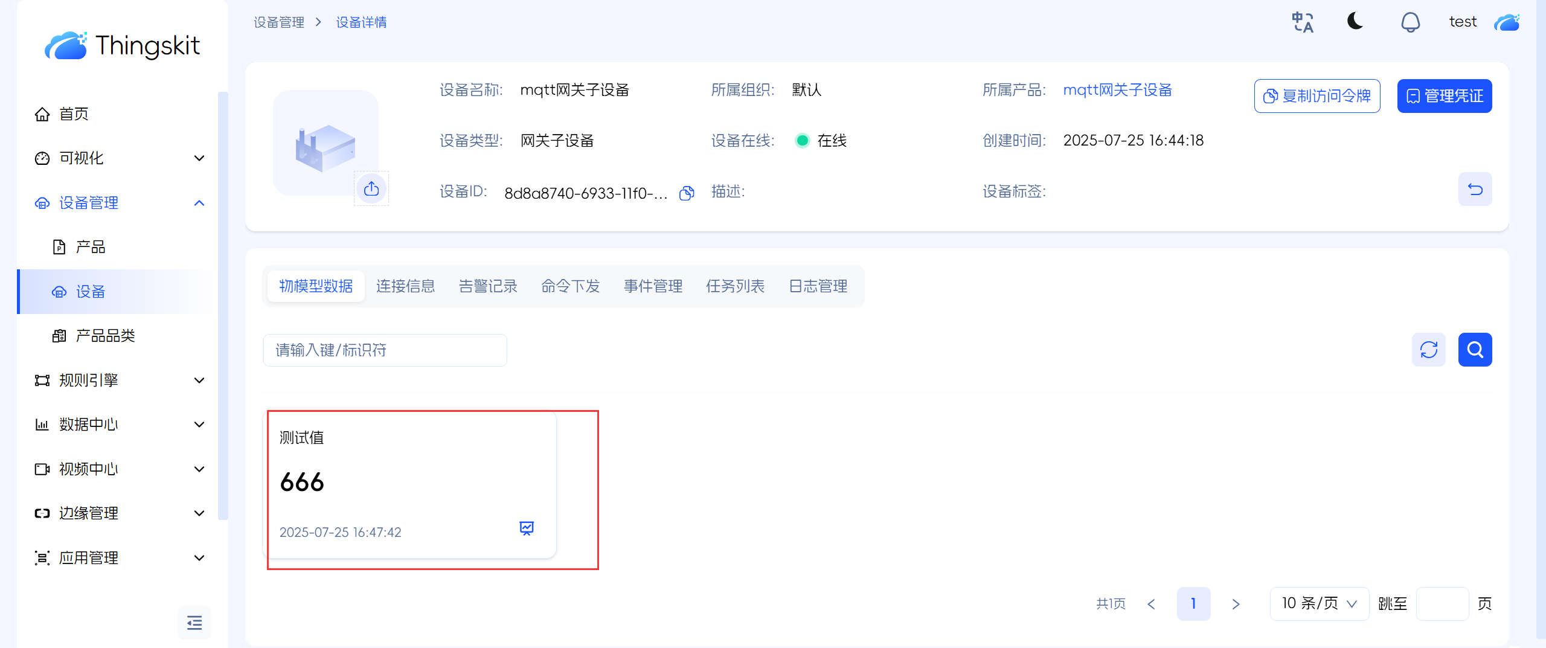Click the blue search magnifier button

(x=1475, y=350)
